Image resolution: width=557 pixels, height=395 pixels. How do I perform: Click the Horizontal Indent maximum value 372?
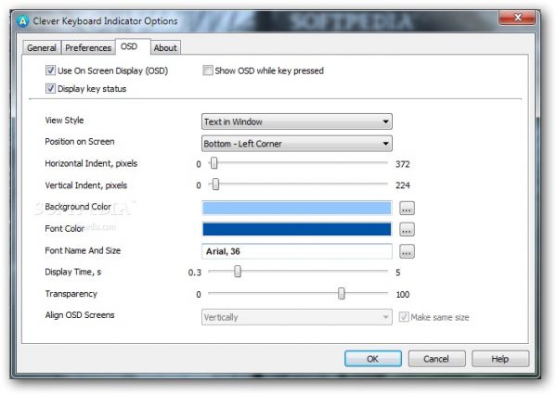403,164
